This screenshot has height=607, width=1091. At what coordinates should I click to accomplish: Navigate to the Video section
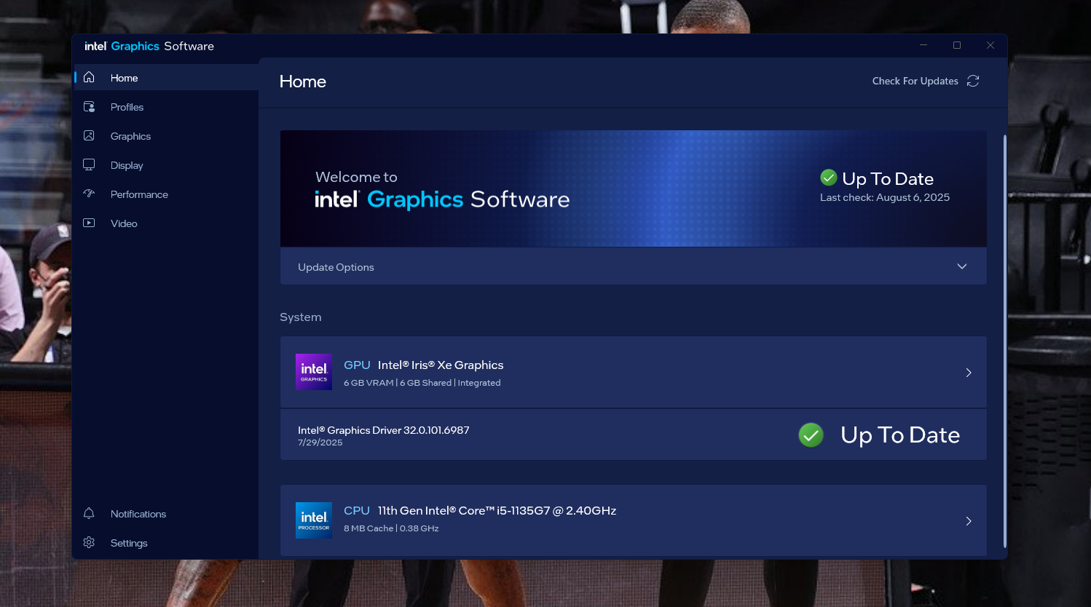click(x=167, y=223)
